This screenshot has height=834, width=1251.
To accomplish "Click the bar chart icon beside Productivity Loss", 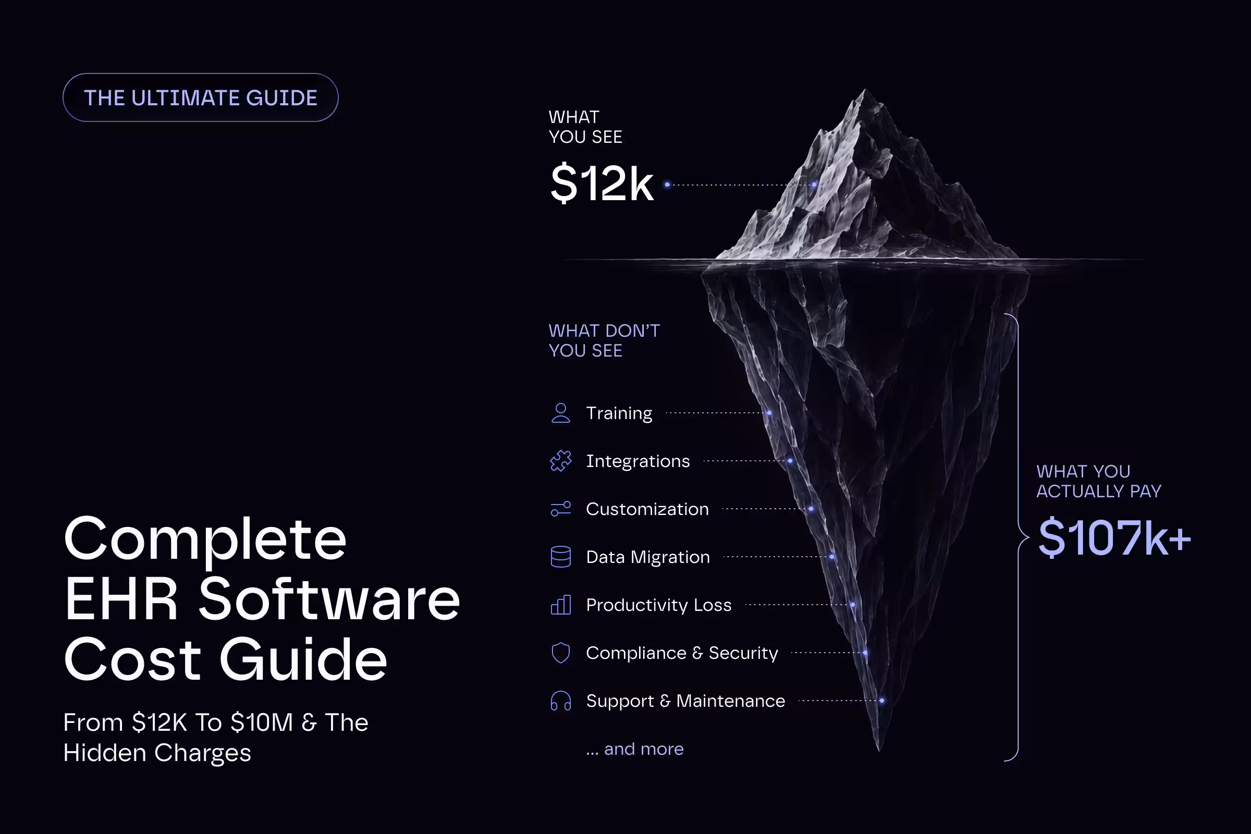I will click(x=561, y=605).
